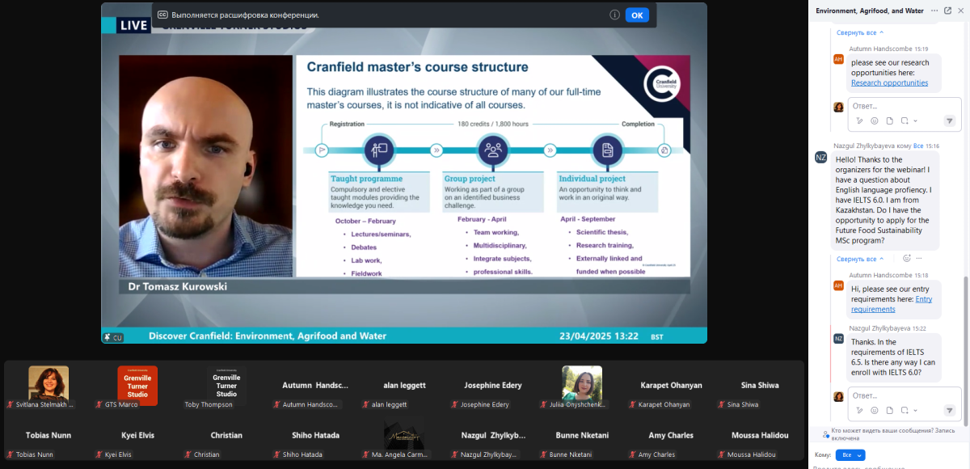Image resolution: width=970 pixels, height=469 pixels.
Task: Send the reply under the Research opportunities message
Action: tap(950, 120)
